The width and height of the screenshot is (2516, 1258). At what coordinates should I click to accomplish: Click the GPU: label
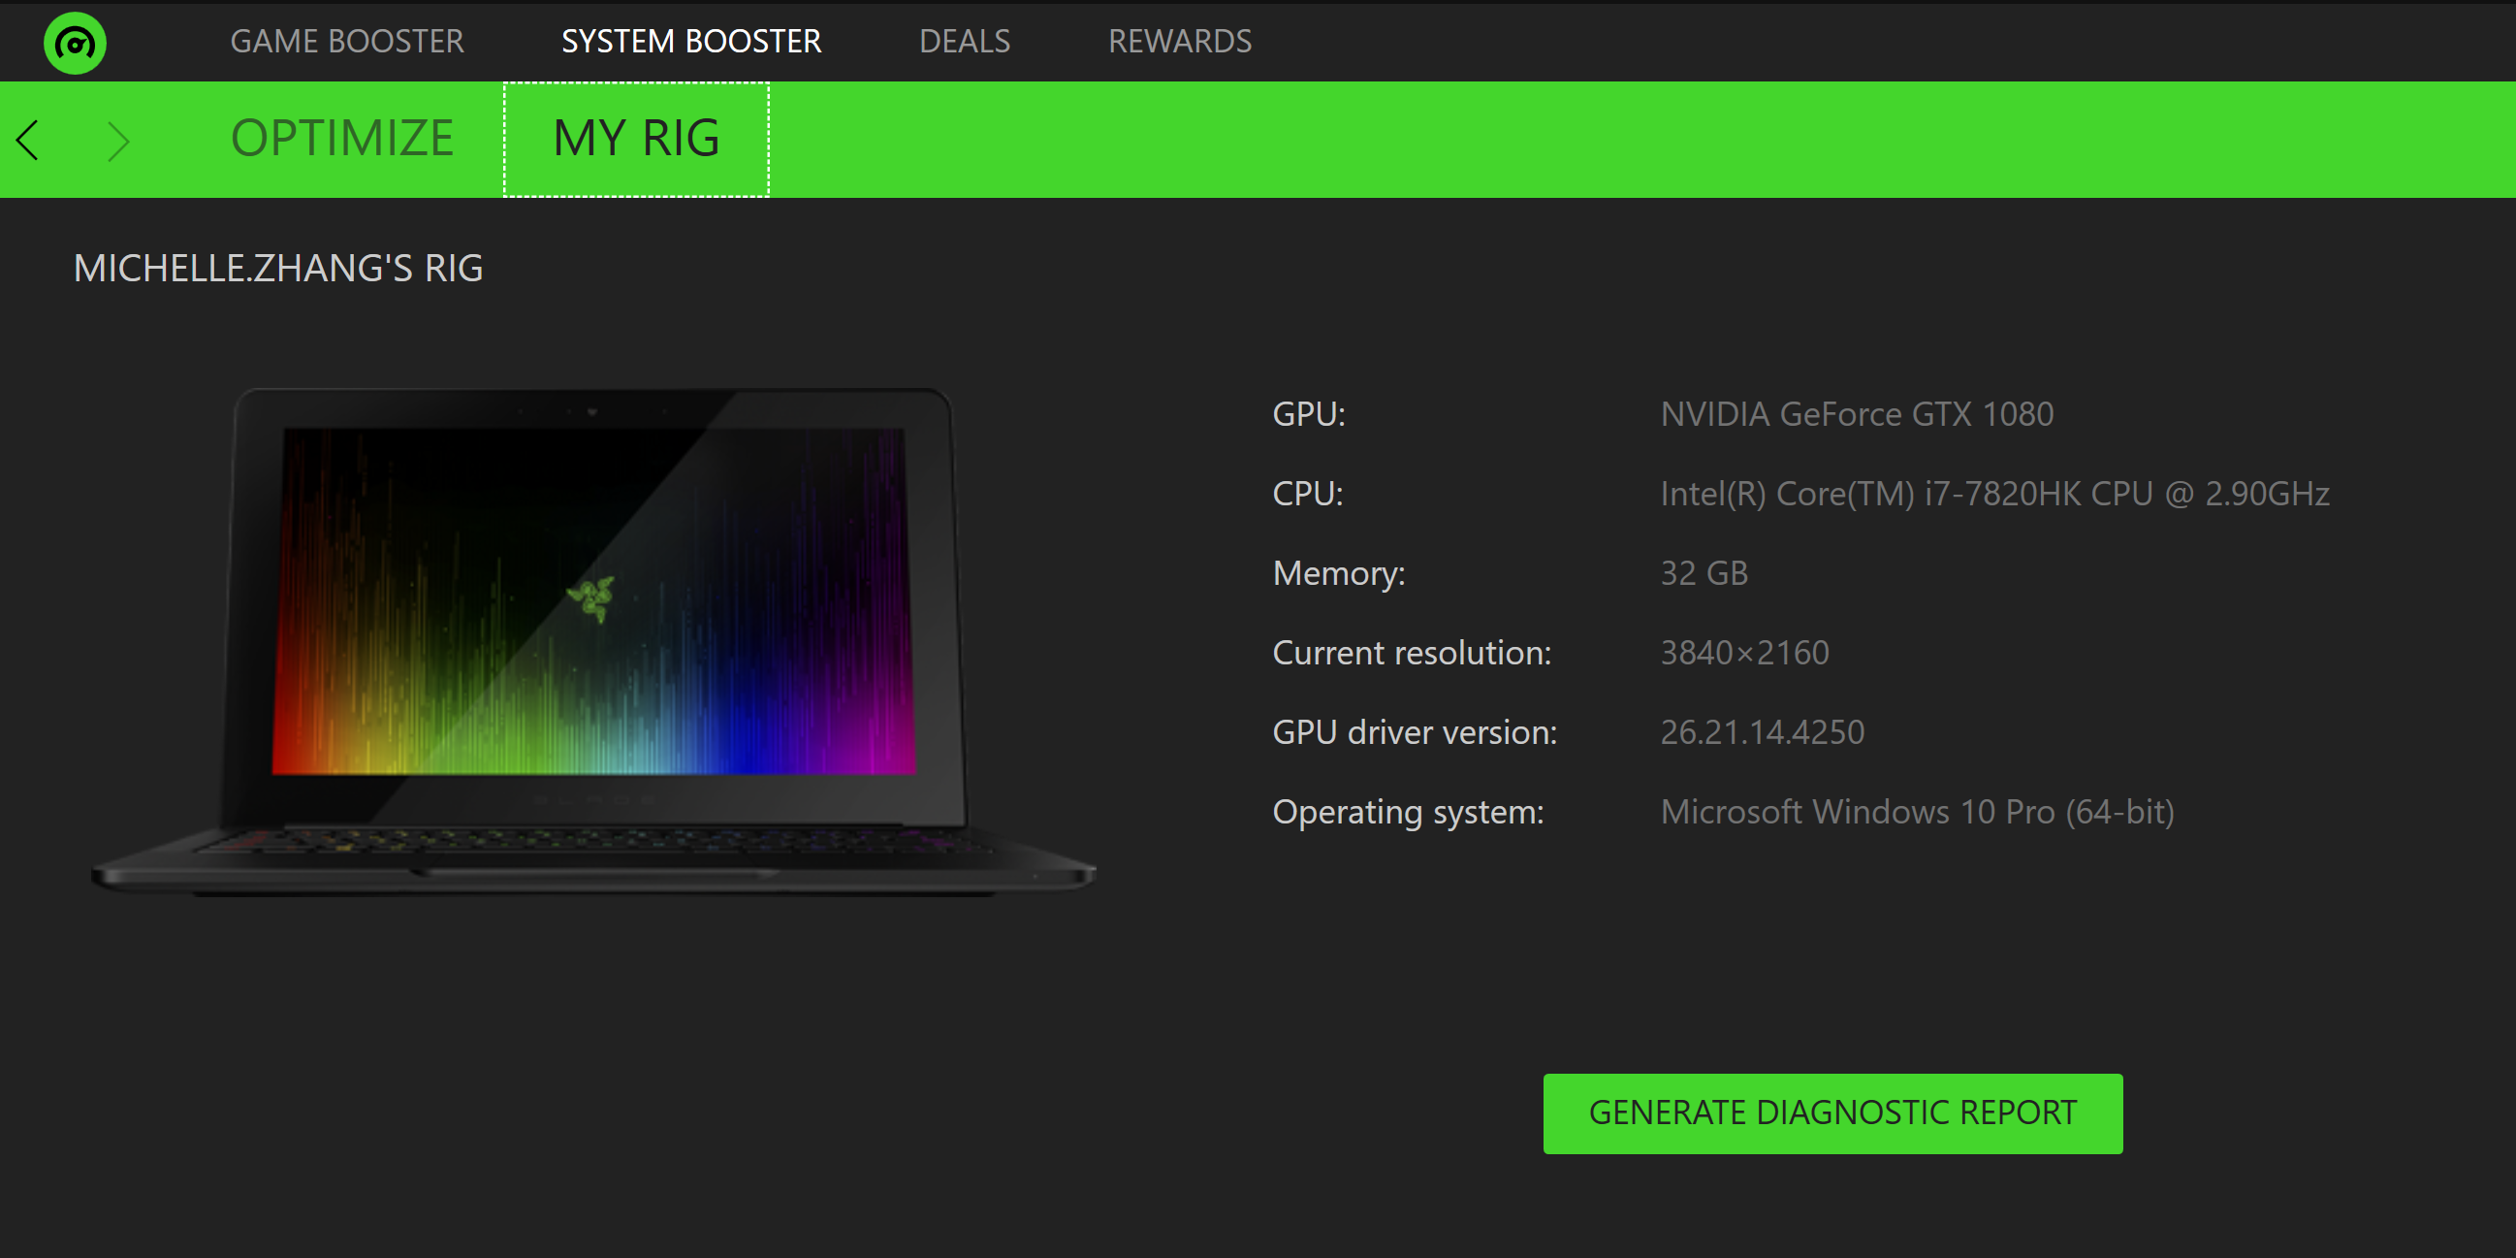coord(1309,414)
